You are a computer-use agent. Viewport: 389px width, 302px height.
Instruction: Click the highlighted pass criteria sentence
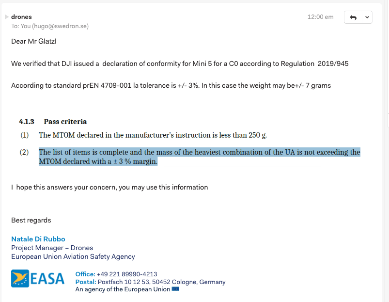199,157
